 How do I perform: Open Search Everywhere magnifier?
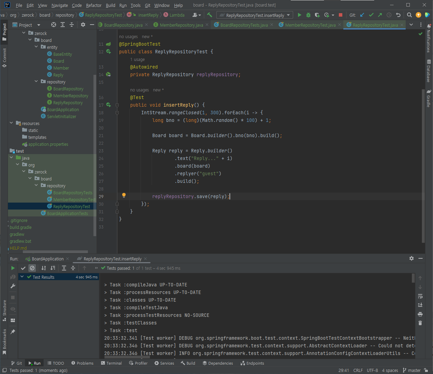coord(409,15)
